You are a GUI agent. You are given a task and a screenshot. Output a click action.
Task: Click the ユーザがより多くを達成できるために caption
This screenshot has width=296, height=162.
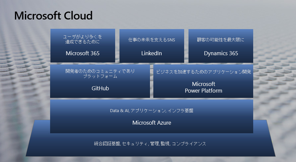(x=83, y=39)
